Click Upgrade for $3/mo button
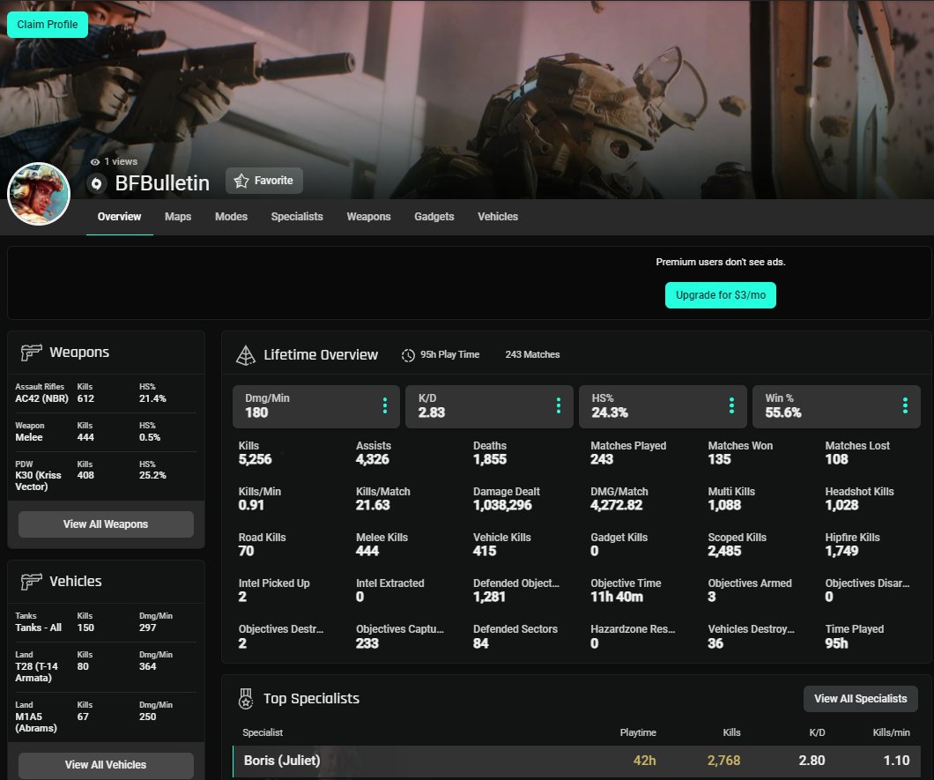This screenshot has height=780, width=934. pyautogui.click(x=720, y=295)
